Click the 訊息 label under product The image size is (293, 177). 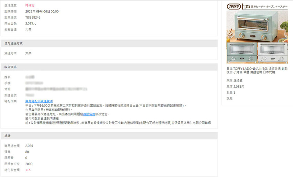pos(230,98)
